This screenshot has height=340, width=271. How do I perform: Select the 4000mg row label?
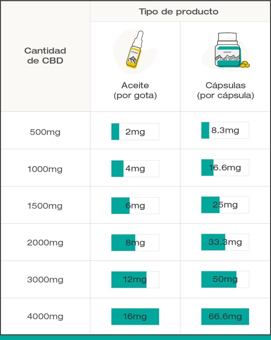pos(45,316)
